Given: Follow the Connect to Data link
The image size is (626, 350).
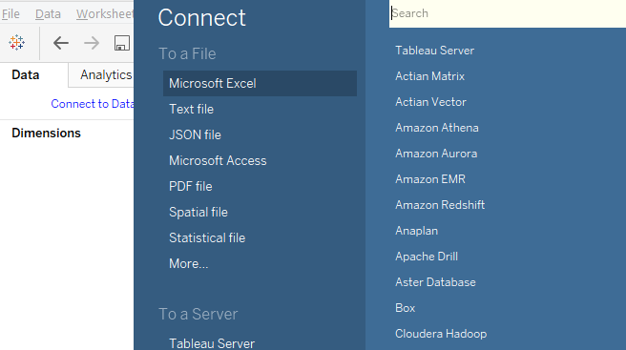Looking at the screenshot, I should (x=93, y=104).
